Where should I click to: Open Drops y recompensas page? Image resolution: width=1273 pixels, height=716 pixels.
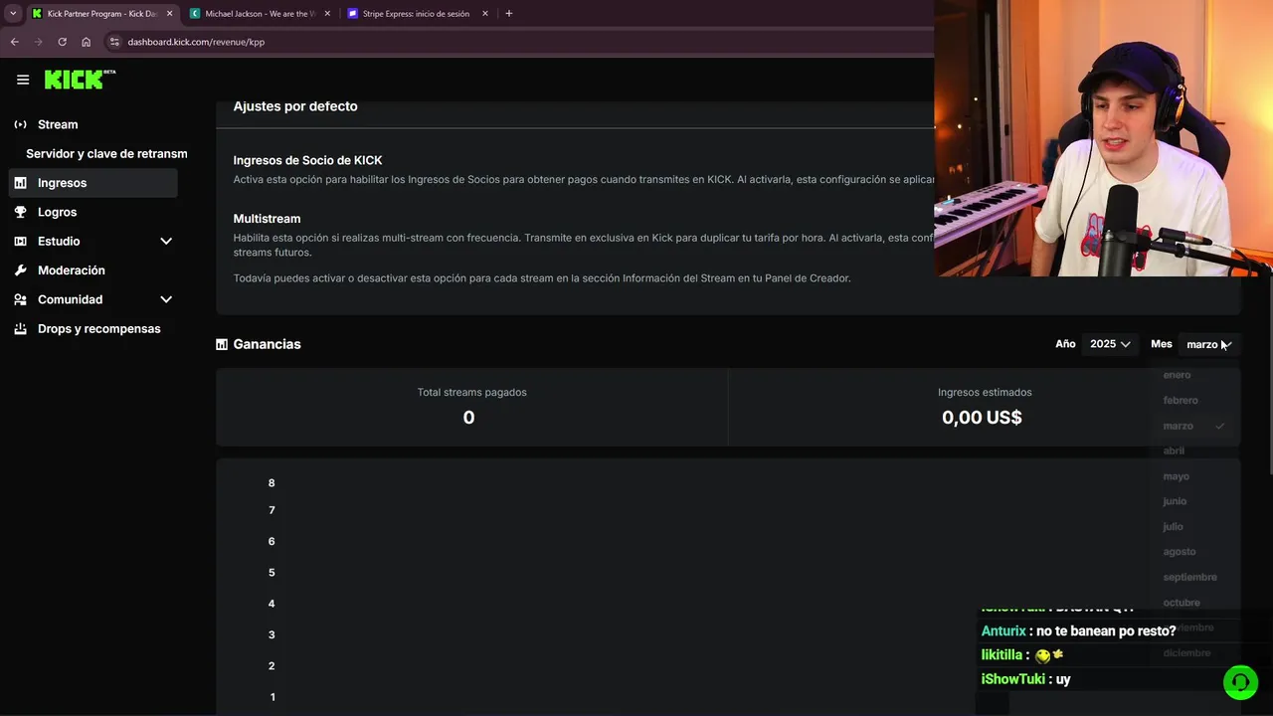[93, 328]
